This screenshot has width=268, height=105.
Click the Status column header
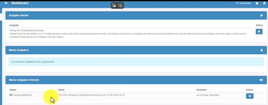coord(13,90)
